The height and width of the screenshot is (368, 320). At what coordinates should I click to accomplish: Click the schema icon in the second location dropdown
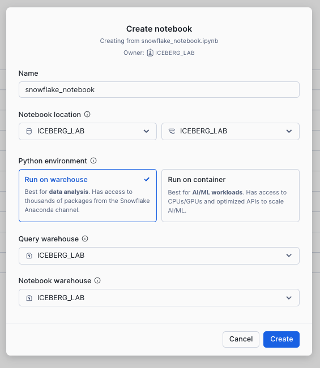click(172, 131)
